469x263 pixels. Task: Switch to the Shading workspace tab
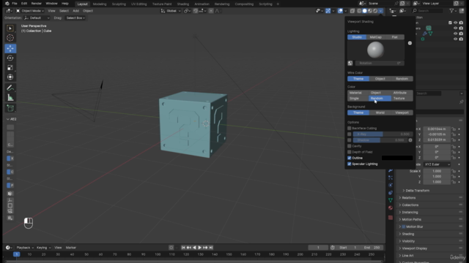(182, 4)
